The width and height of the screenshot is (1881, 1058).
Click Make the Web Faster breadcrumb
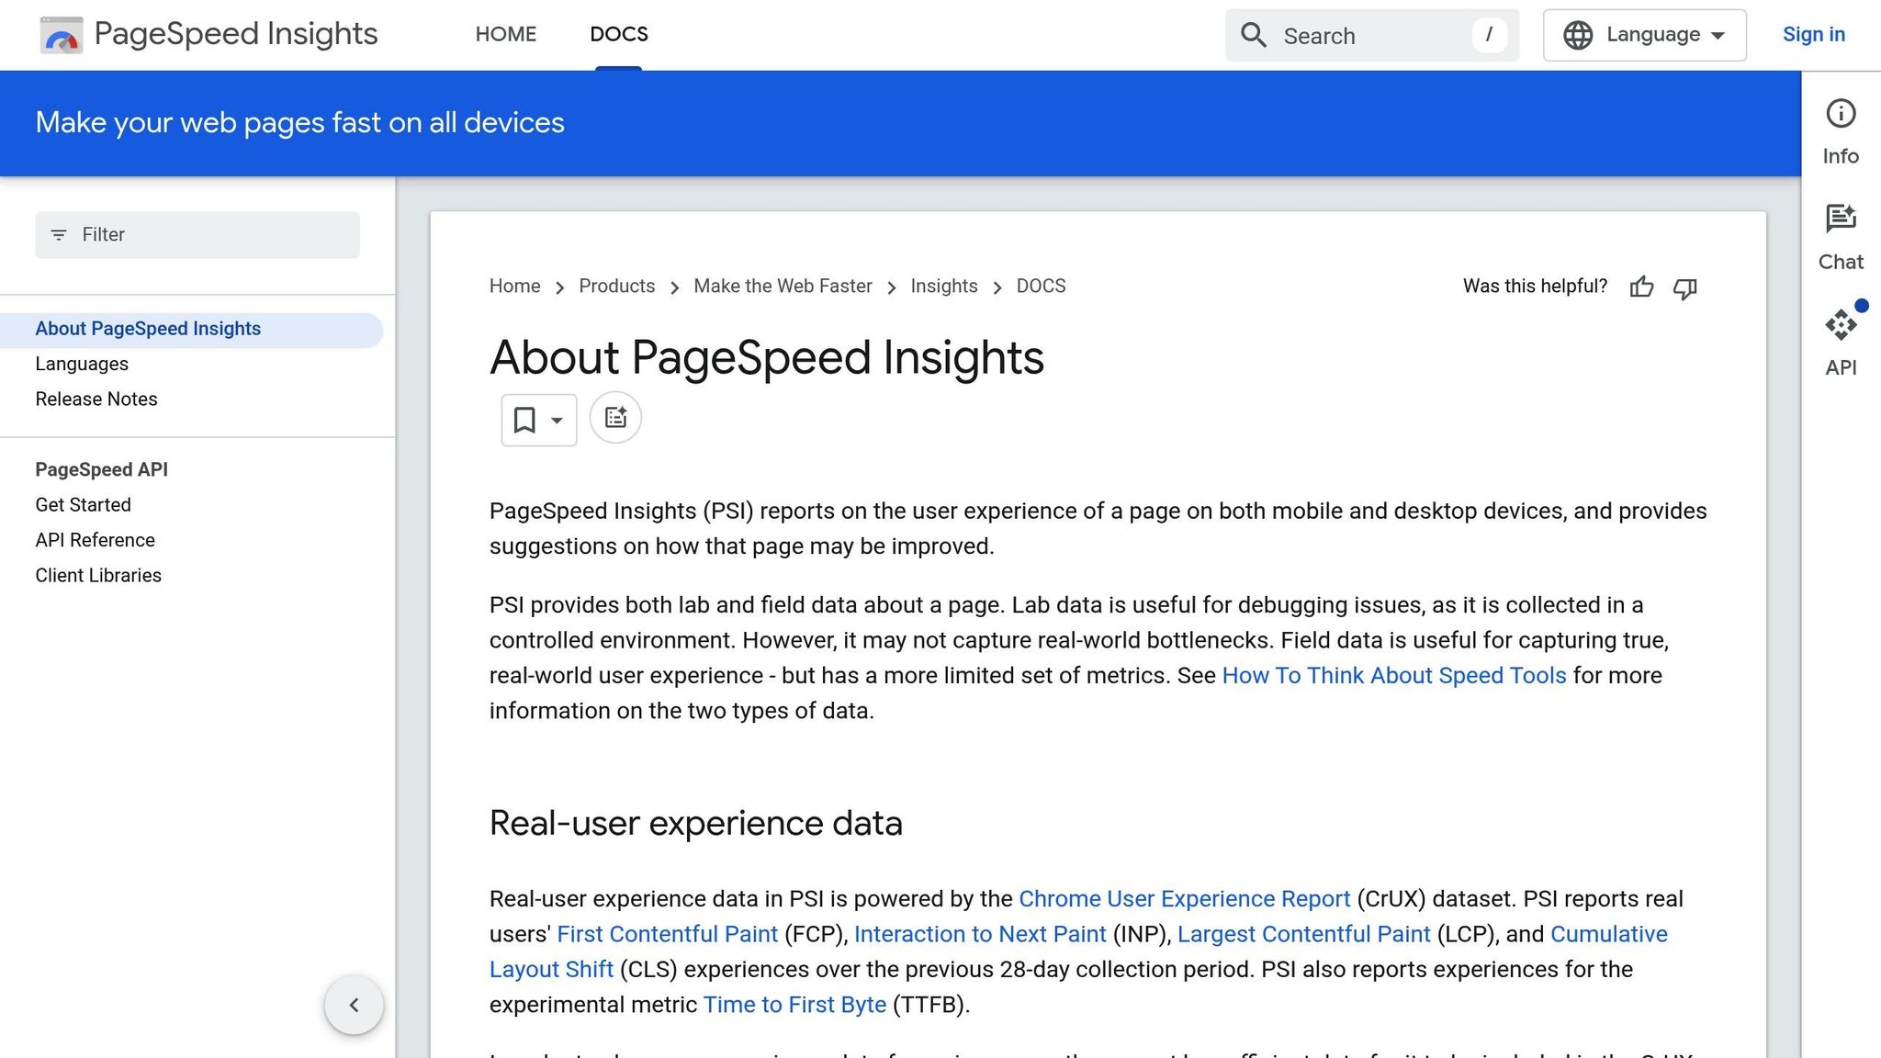(783, 287)
